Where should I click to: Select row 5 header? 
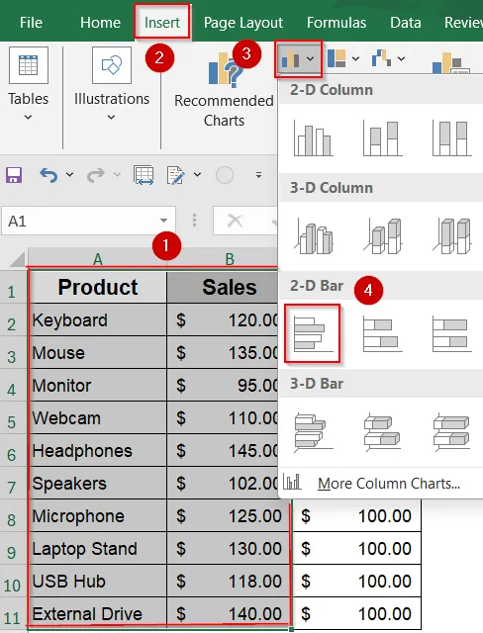point(12,418)
